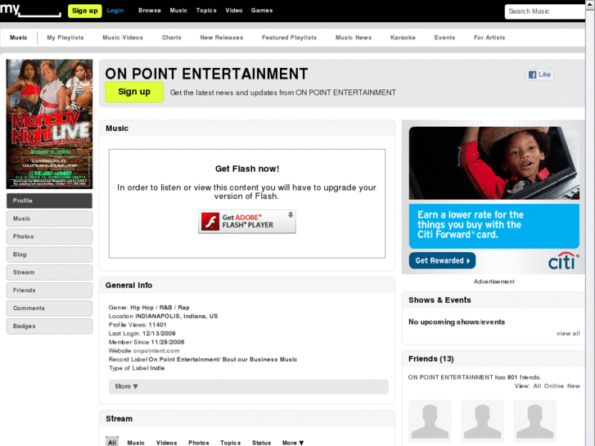The height and width of the screenshot is (446, 595).
Task: Click view all in Shows & Events
Action: 568,334
